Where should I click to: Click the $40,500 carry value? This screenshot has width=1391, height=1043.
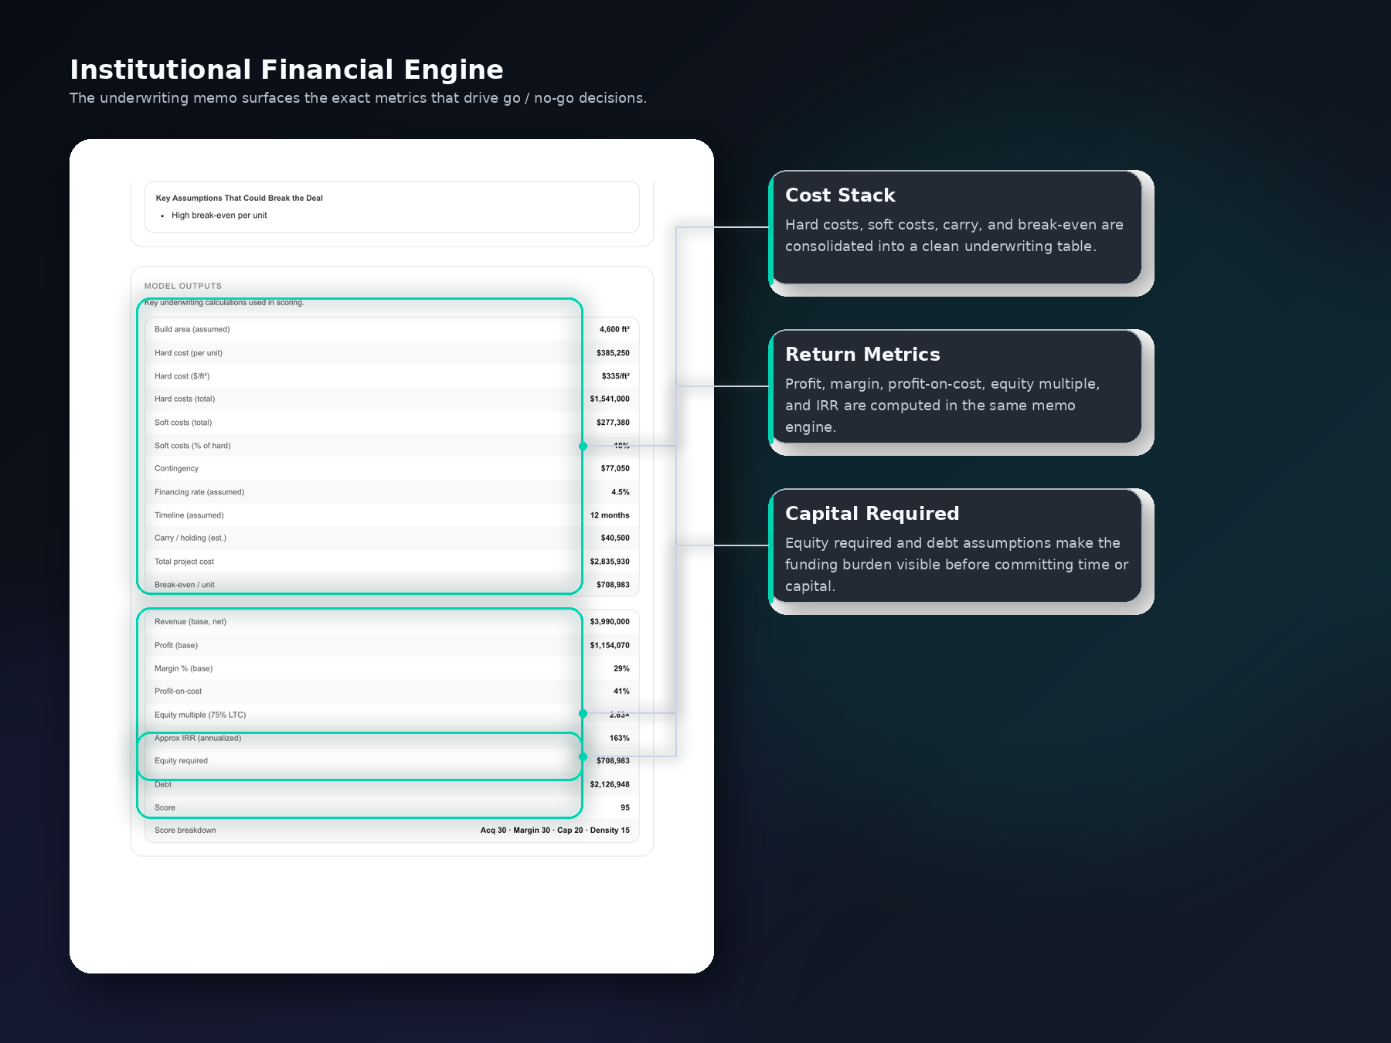point(615,538)
